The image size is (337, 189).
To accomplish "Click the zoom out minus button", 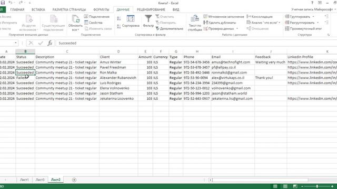I will pyautogui.click(x=302, y=186).
